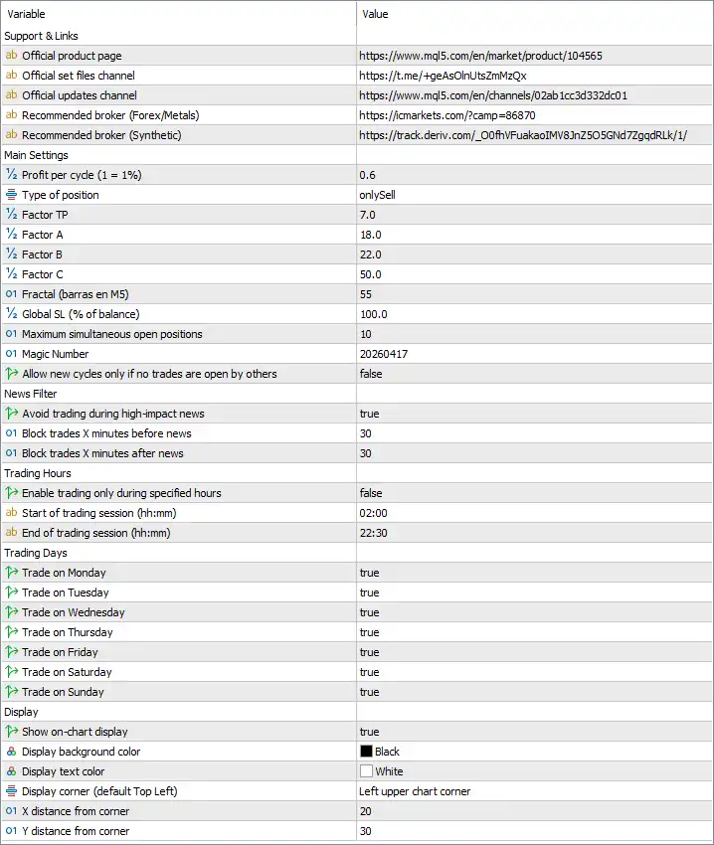Click the double icon next to Factor TP
The width and height of the screenshot is (714, 845).
point(11,215)
